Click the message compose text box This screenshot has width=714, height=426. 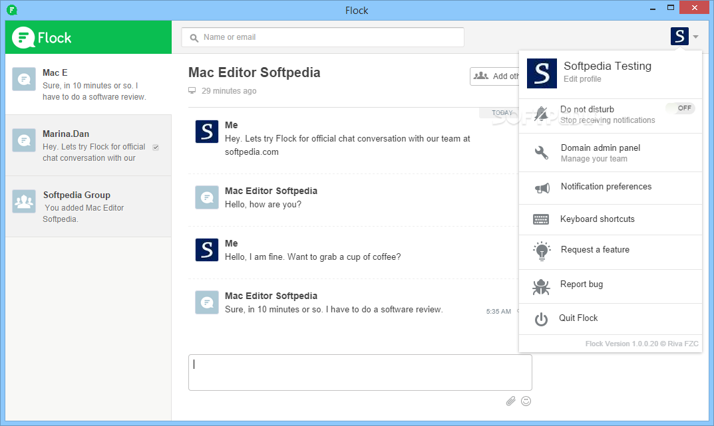coord(360,372)
